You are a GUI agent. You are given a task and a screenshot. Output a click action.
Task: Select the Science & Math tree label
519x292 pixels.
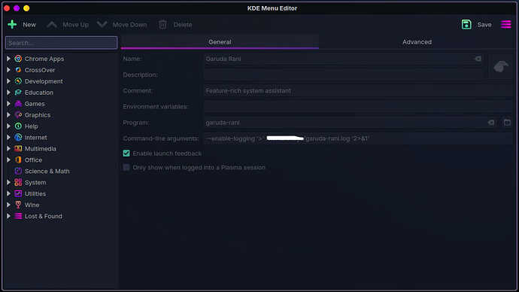(47, 171)
